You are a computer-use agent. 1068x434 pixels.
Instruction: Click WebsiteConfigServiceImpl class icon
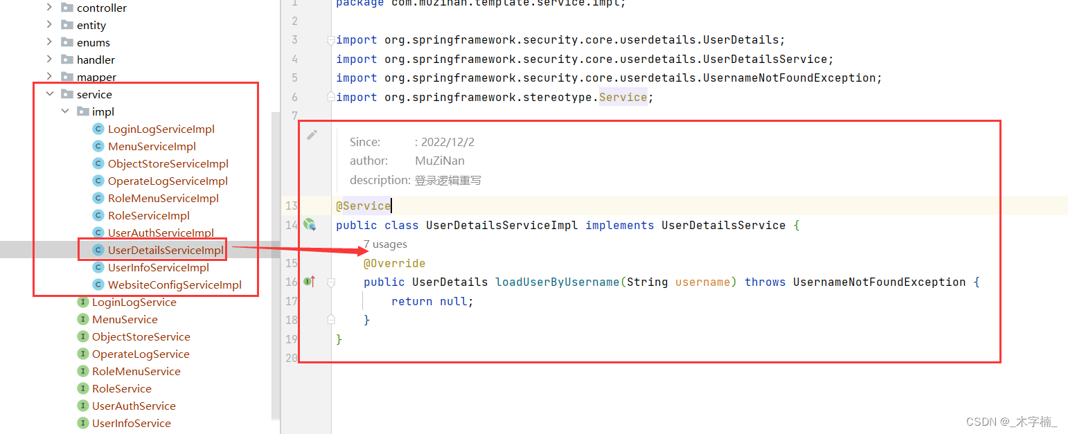98,284
